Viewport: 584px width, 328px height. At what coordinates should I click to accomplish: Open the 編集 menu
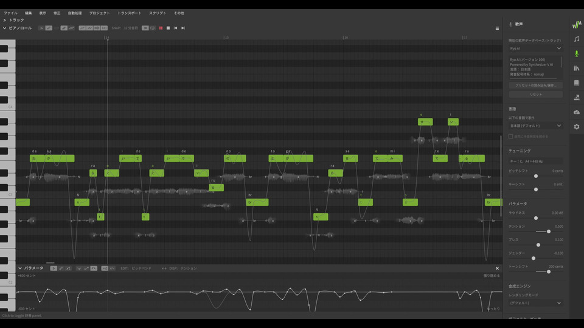pos(29,13)
